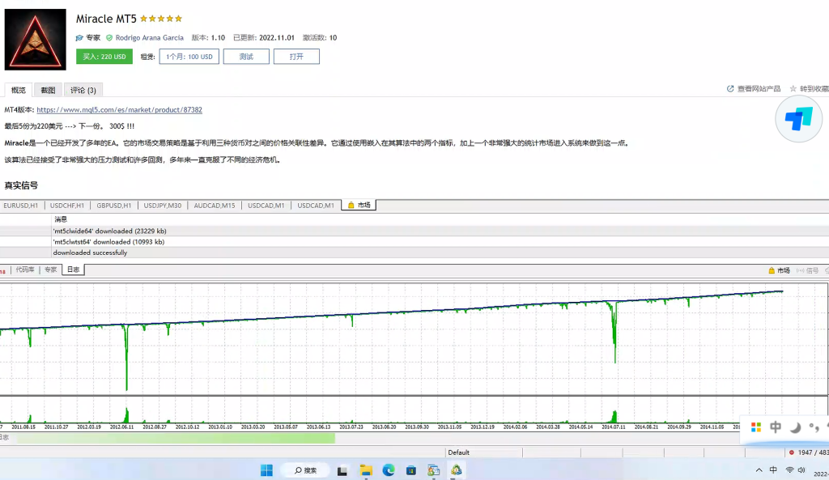
Task: Switch to the AUDCAD,M15 chart tab
Action: point(214,205)
